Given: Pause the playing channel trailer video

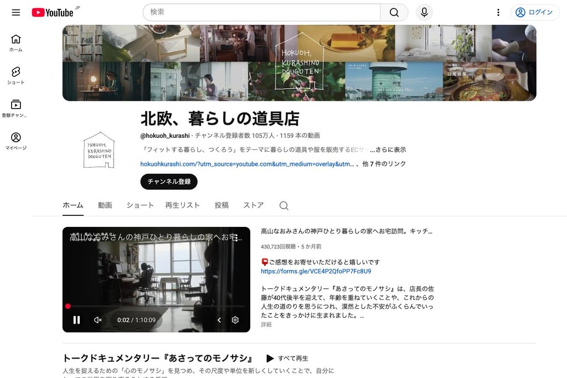Looking at the screenshot, I should coord(76,320).
